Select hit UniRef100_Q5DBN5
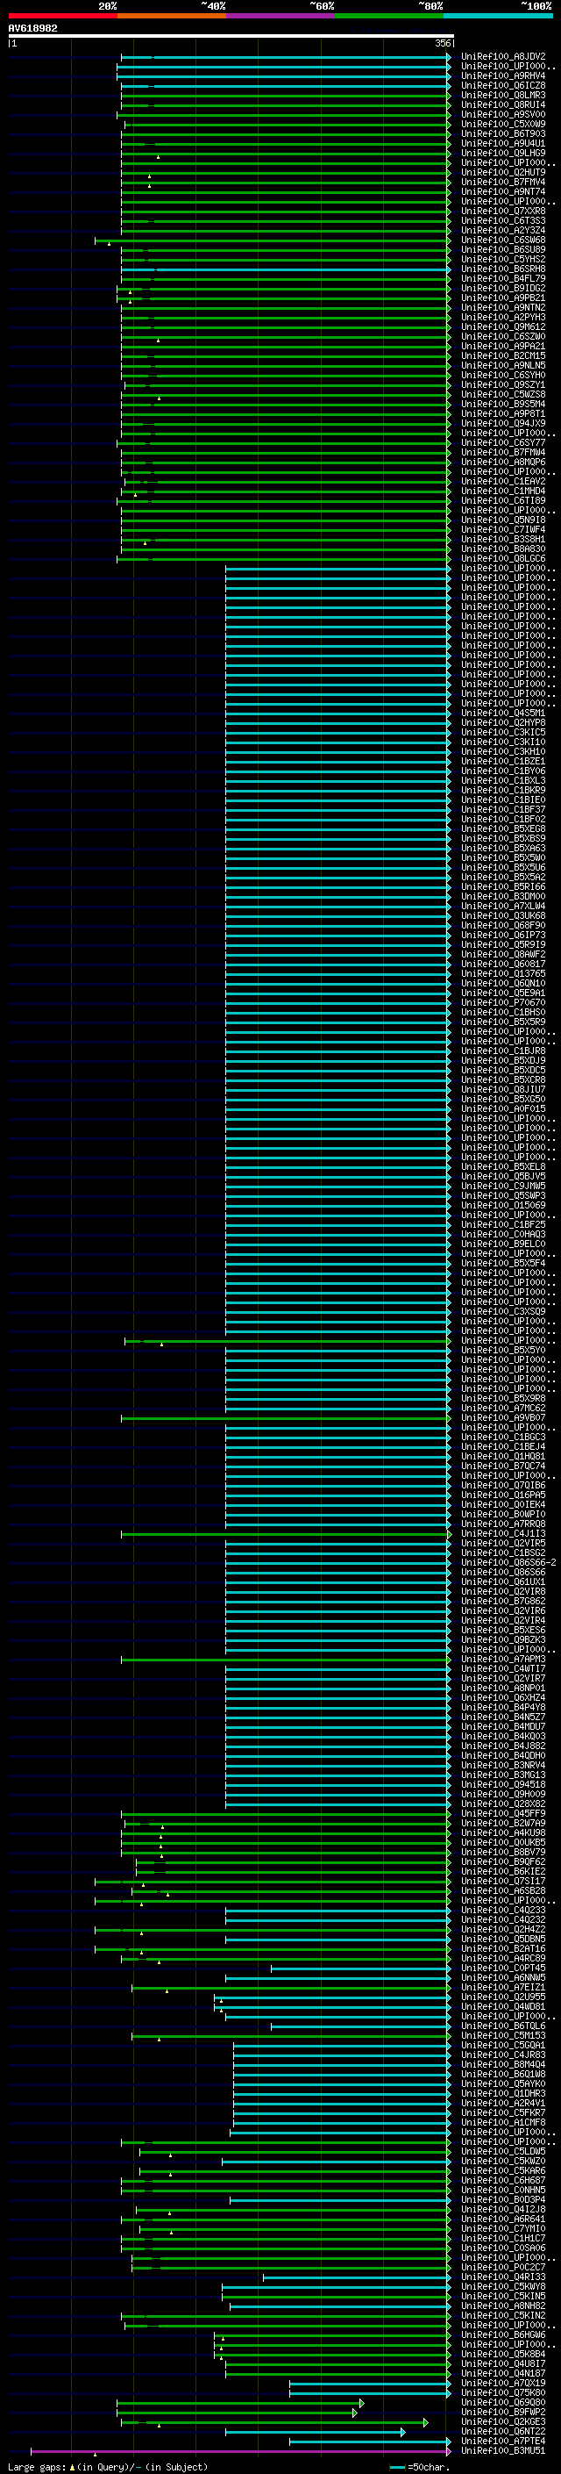Viewport: 561px width, 2474px height. pyautogui.click(x=503, y=1939)
